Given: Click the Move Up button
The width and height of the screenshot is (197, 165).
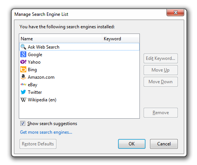Looking at the screenshot, I should click(161, 70).
